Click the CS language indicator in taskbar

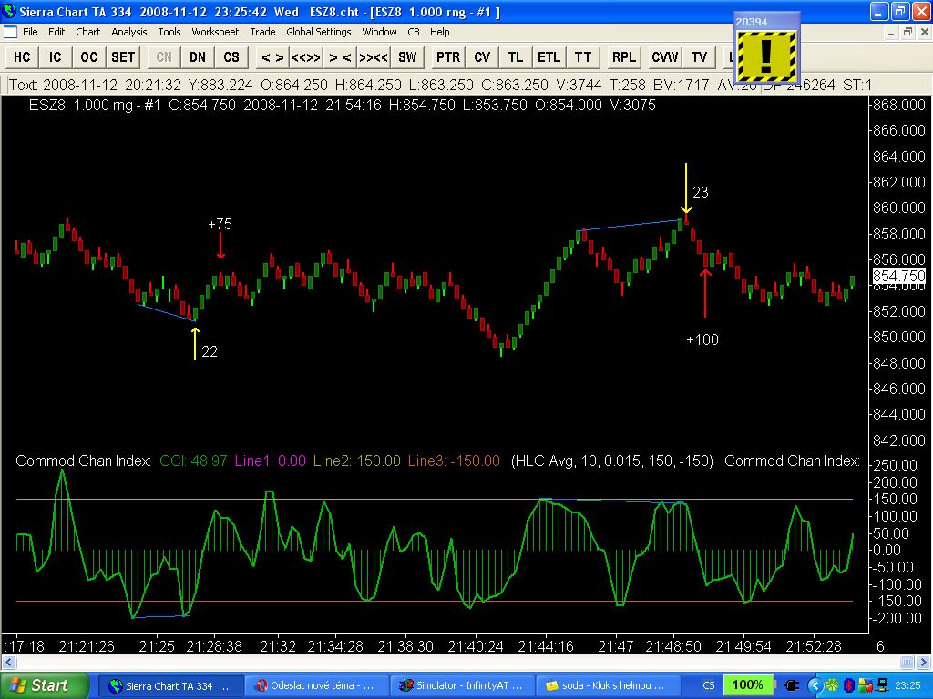coord(709,685)
